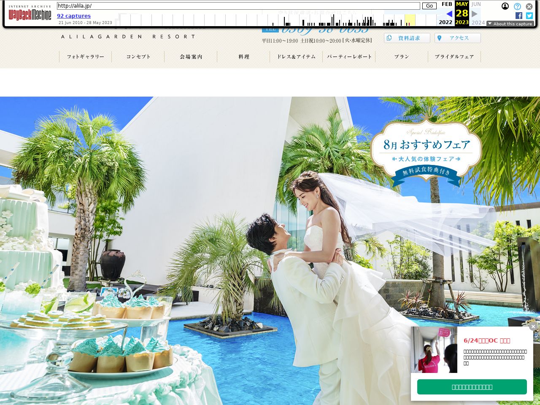The width and height of the screenshot is (540, 405).
Task: Open the user account icon
Action: coord(505,6)
